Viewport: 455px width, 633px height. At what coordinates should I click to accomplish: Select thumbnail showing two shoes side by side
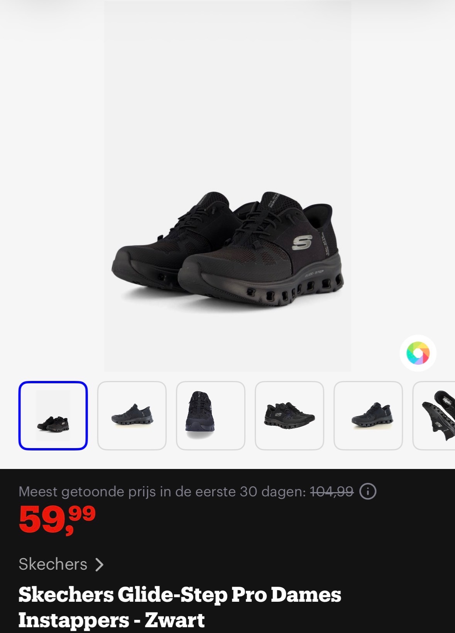pyautogui.click(x=289, y=416)
